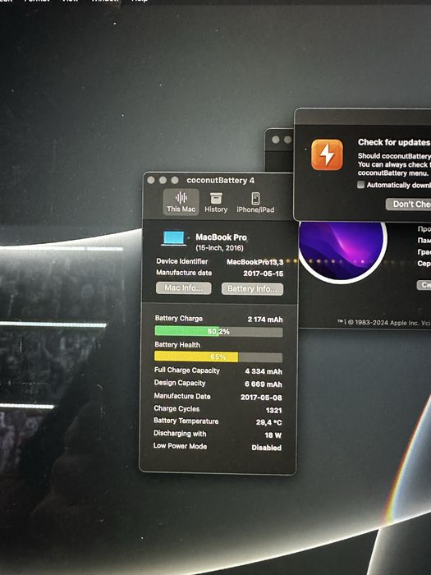Click the Battery Charge value 2 174 mAh
Image resolution: width=431 pixels, height=575 pixels.
point(265,320)
